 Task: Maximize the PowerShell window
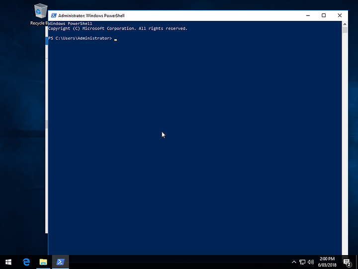point(324,15)
